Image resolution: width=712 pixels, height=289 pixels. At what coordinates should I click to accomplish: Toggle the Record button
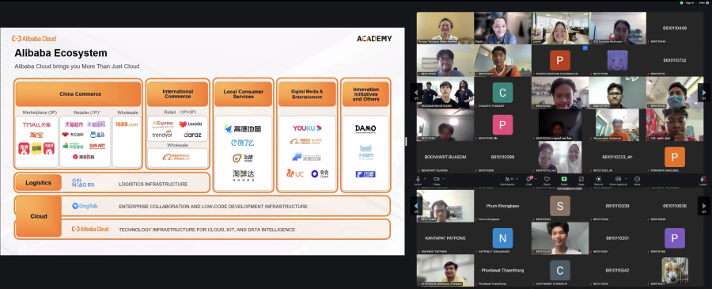(599, 179)
